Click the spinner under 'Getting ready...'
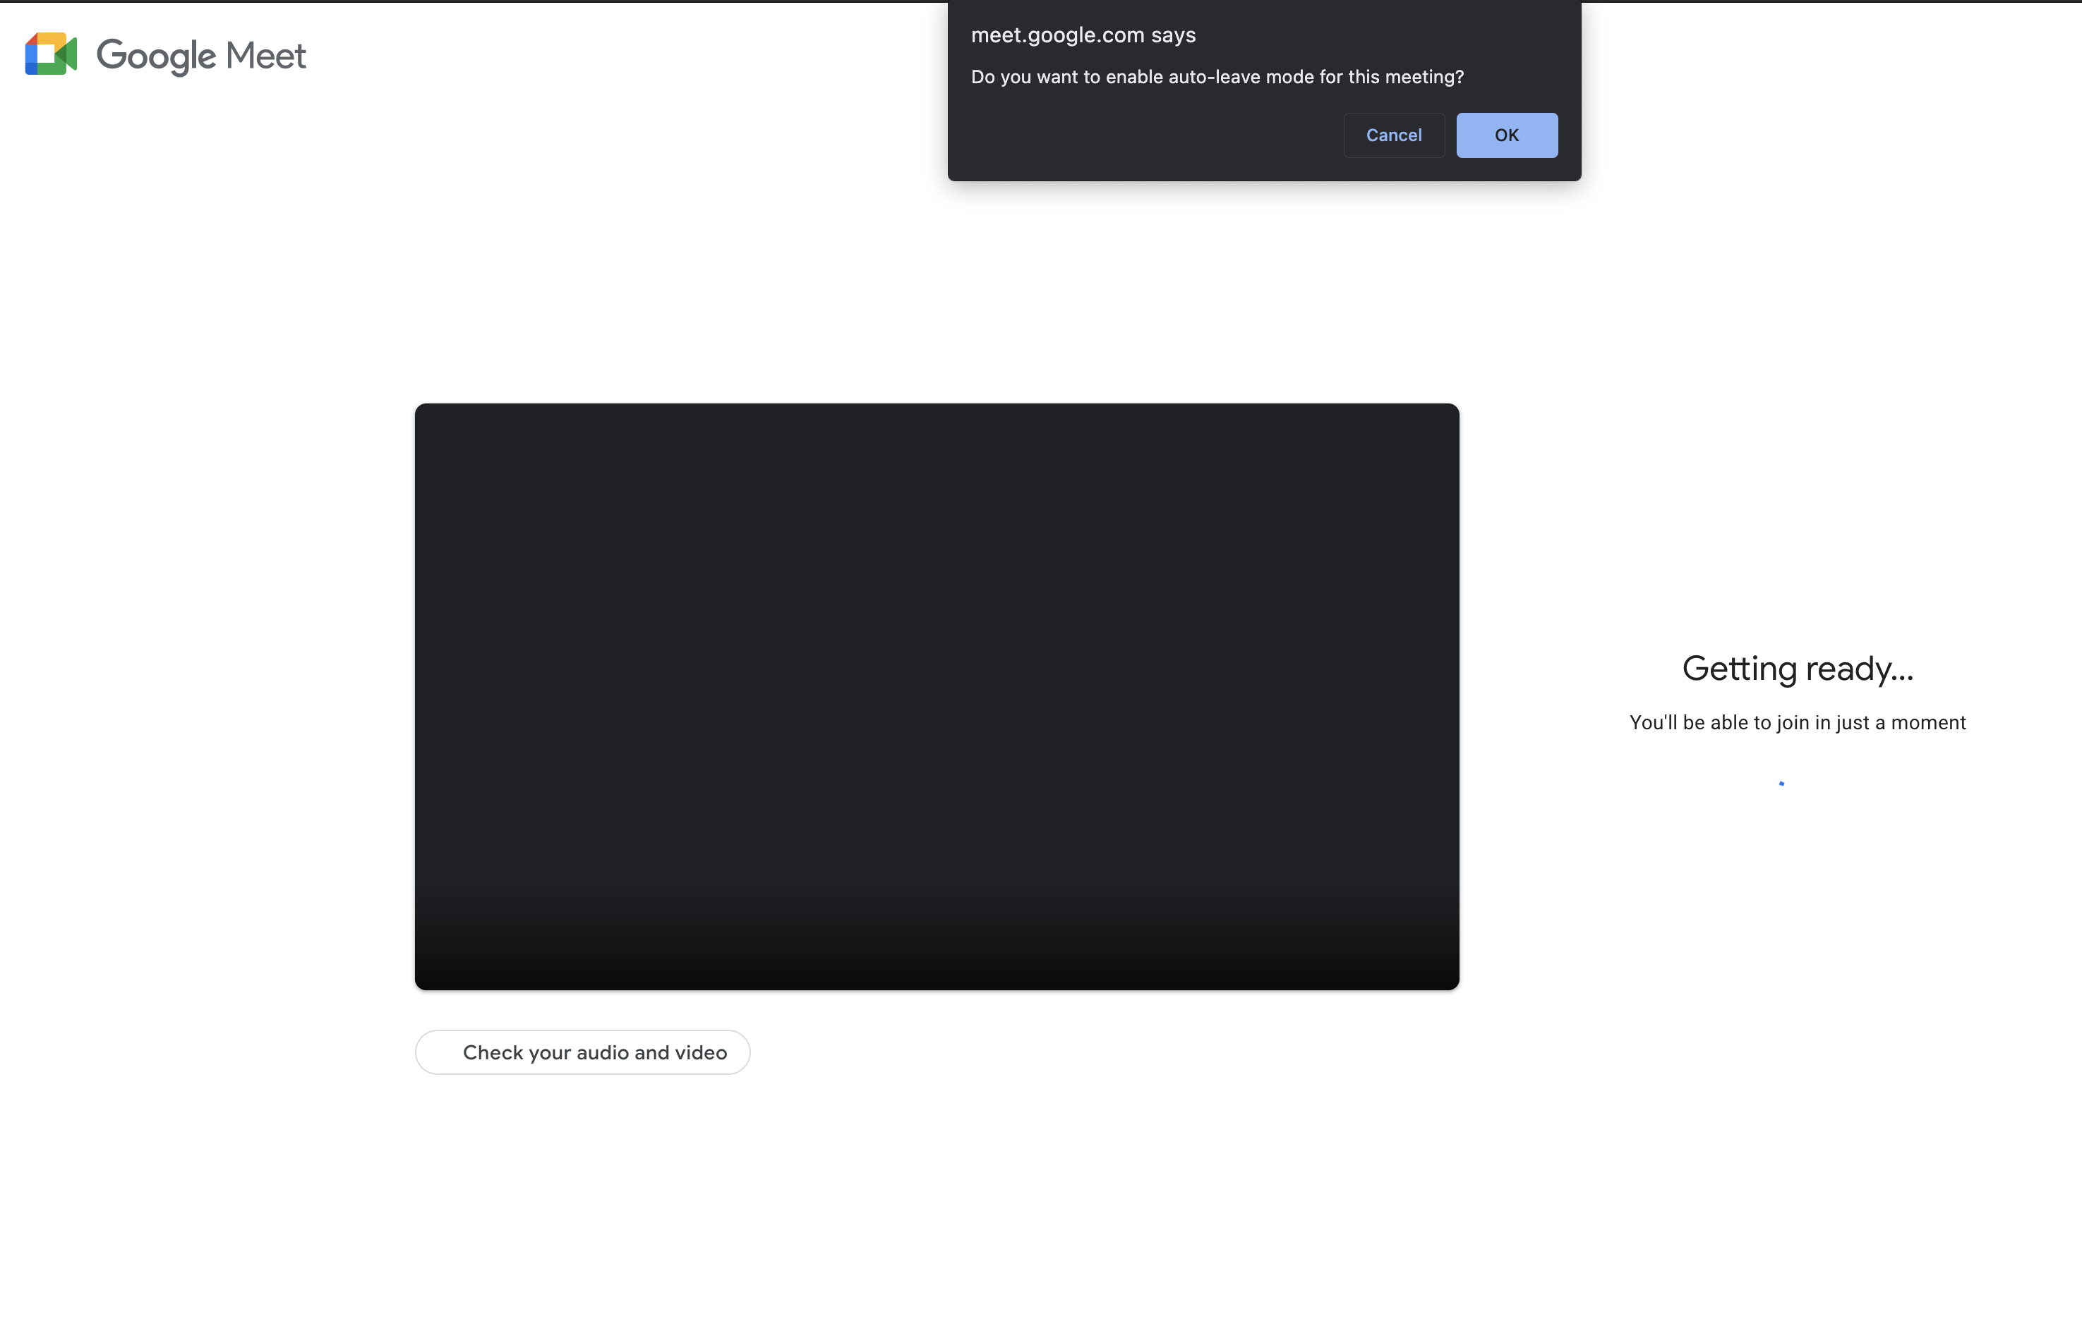This screenshot has width=2082, height=1333. (x=1781, y=784)
